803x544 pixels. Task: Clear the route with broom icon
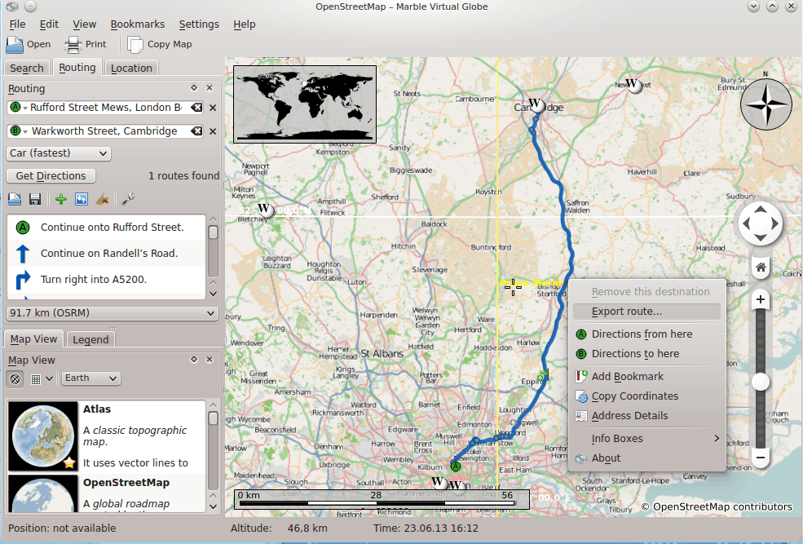pyautogui.click(x=102, y=199)
